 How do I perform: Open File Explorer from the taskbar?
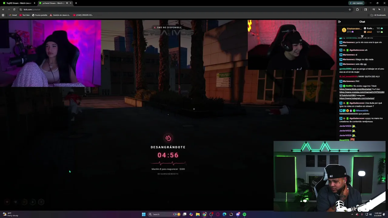(x=198, y=214)
